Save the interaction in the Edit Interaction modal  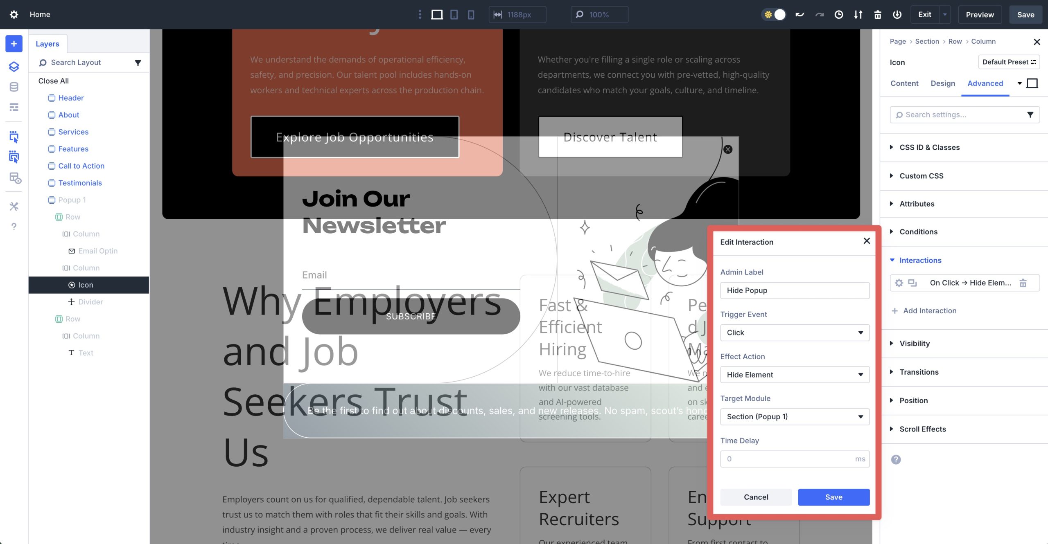point(833,497)
